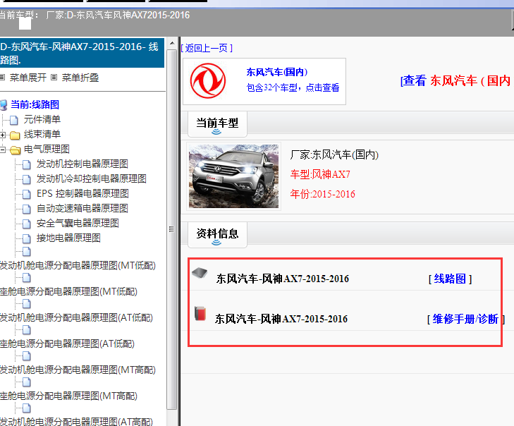Click the 返回上一页 link
This screenshot has width=514, height=426.
[207, 48]
